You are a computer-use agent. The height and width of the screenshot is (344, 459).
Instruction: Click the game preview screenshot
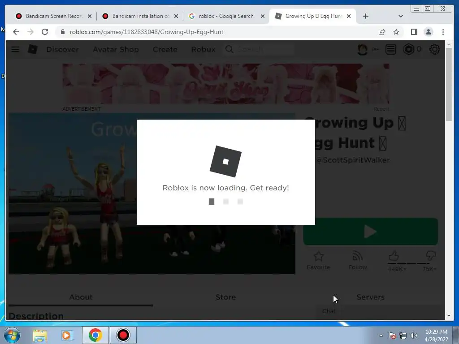tap(152, 193)
